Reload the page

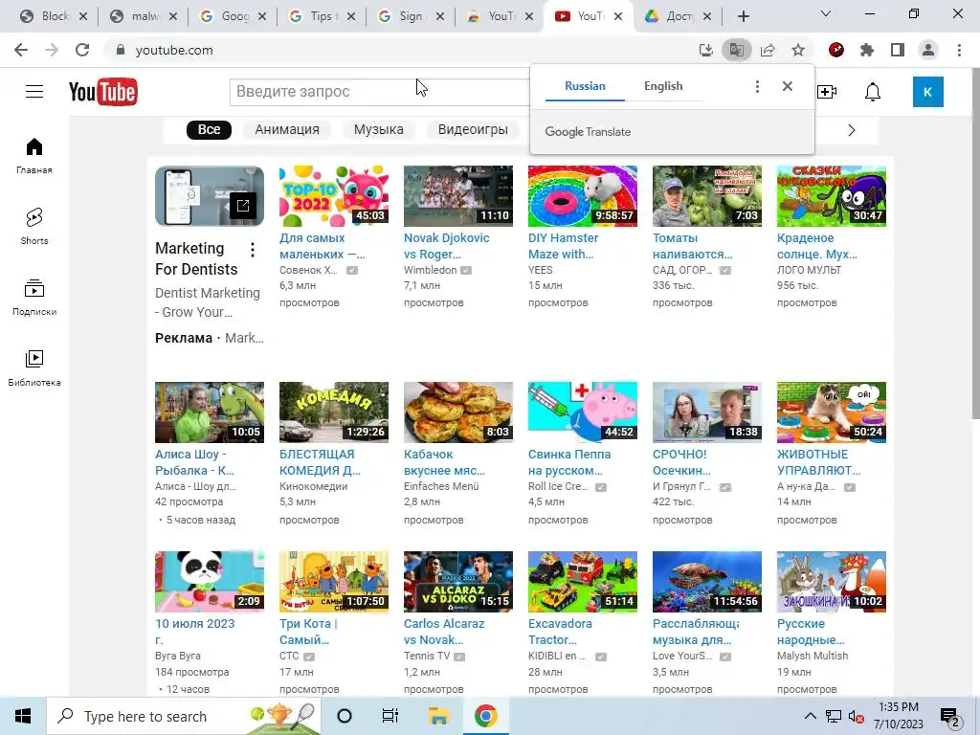tap(82, 50)
